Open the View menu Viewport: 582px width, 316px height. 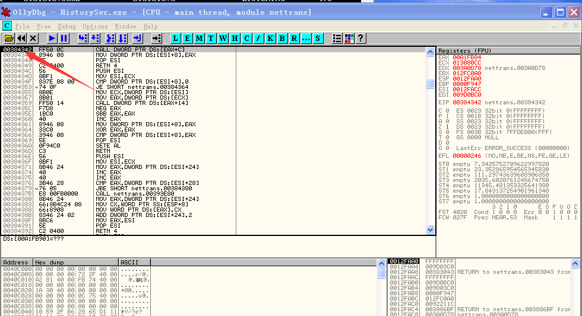[x=44, y=26]
